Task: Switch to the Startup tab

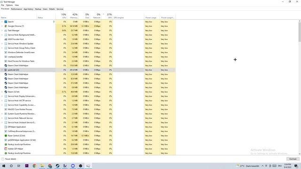Action: (x=38, y=9)
